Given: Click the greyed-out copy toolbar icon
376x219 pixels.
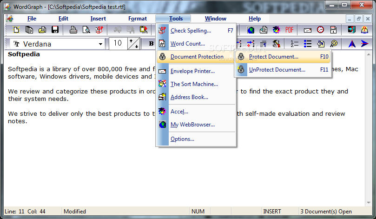Looking at the screenshot, I should click(131, 30).
